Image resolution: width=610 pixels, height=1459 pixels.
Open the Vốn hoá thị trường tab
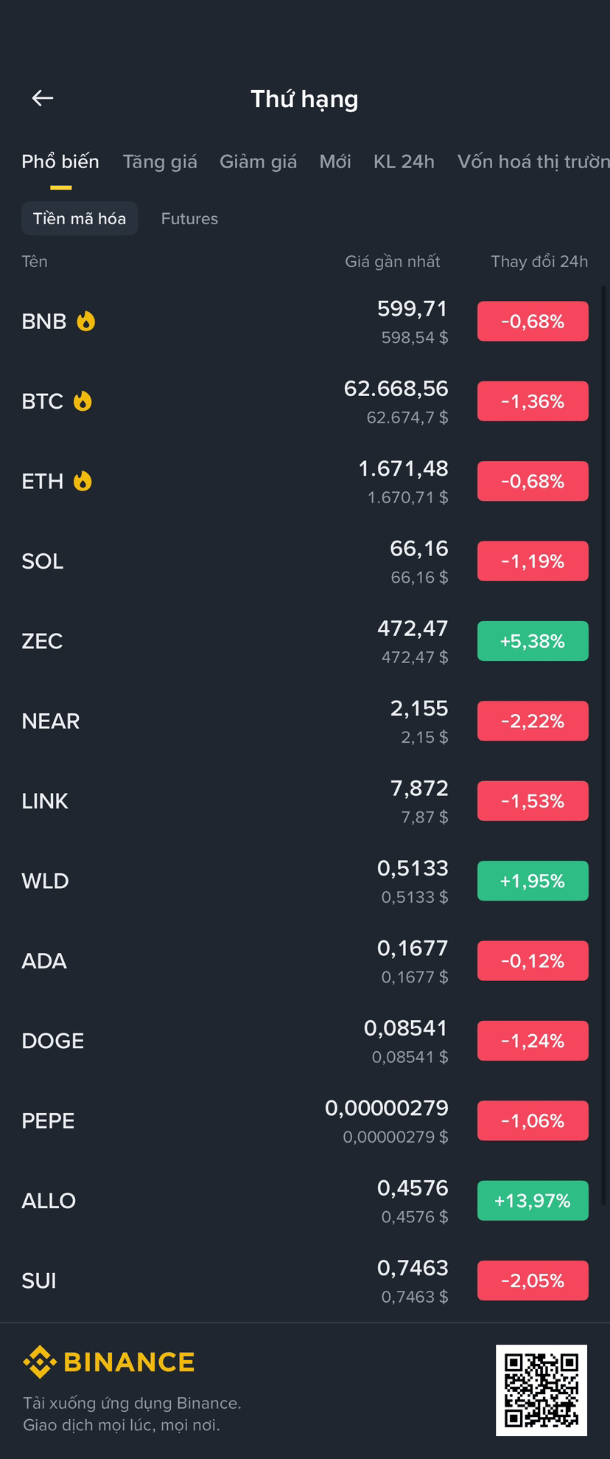(533, 162)
